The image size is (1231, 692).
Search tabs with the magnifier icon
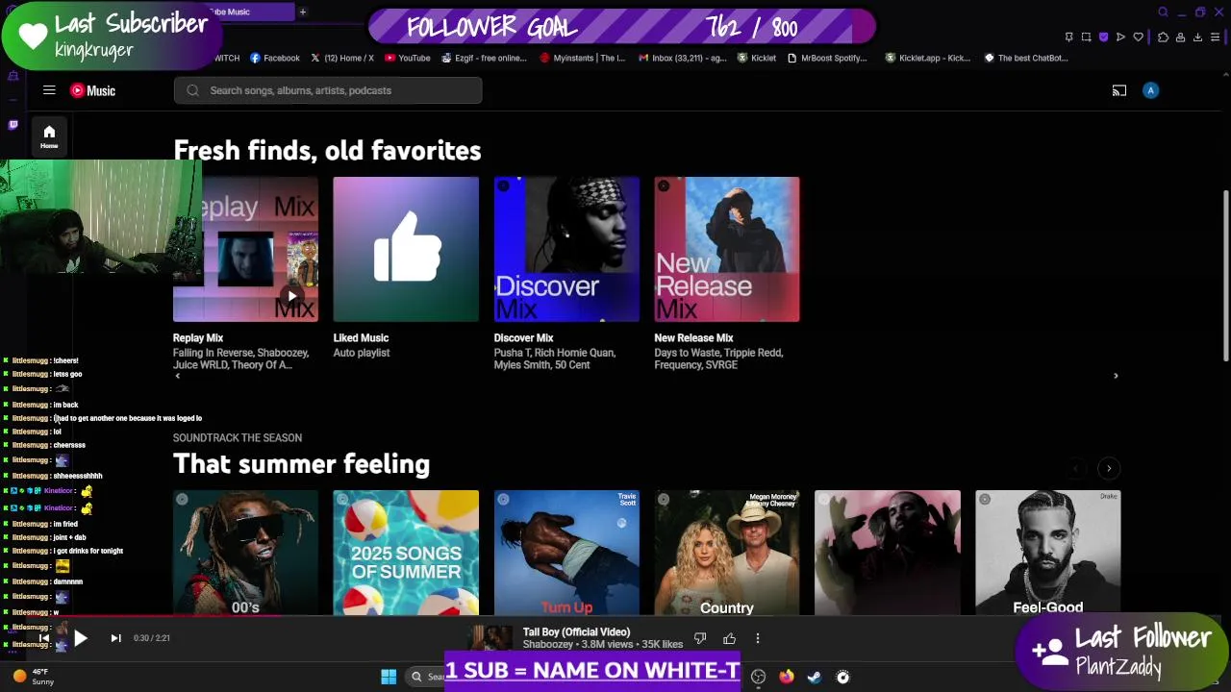tap(1163, 12)
